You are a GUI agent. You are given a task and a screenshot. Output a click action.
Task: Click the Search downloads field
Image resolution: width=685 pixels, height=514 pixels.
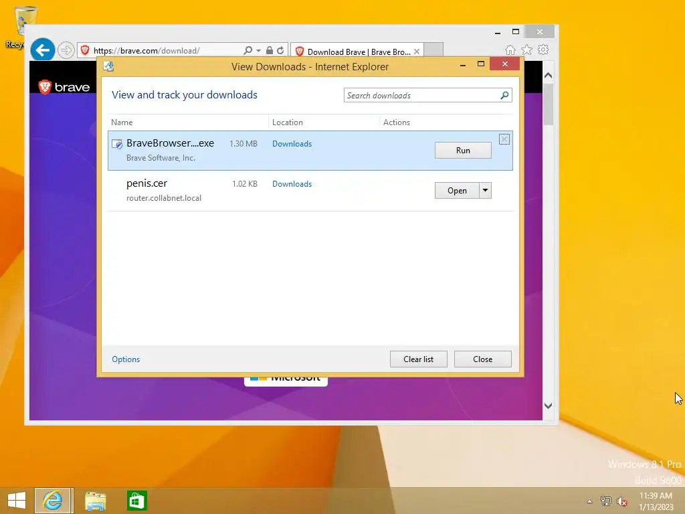(x=421, y=95)
